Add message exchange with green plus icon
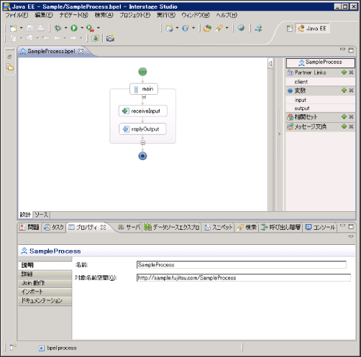Image resolution: width=361 pixels, height=357 pixels. coord(344,126)
